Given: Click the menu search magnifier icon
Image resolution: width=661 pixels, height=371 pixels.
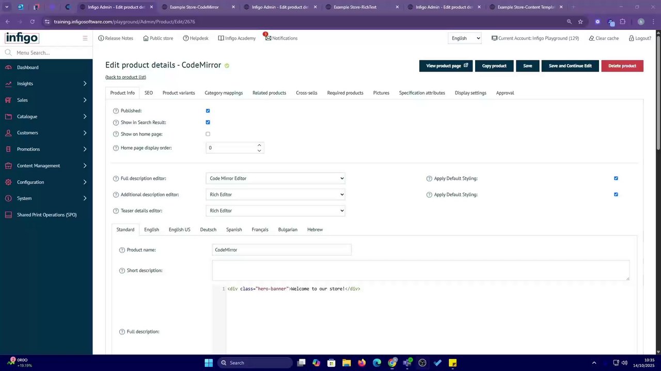Looking at the screenshot, I should coord(8,53).
